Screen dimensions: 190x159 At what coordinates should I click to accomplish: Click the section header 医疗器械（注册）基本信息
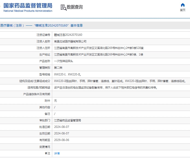pos(42,25)
